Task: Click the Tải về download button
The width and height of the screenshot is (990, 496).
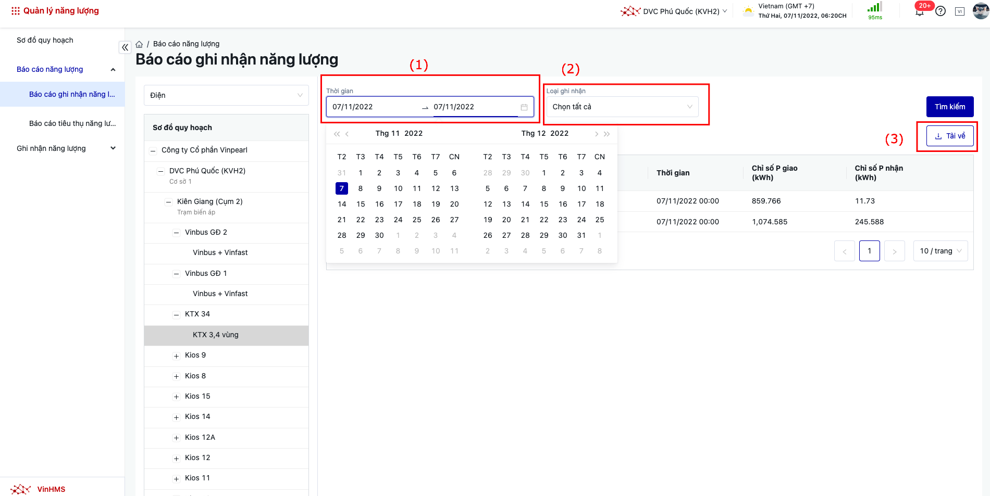Action: (x=950, y=136)
